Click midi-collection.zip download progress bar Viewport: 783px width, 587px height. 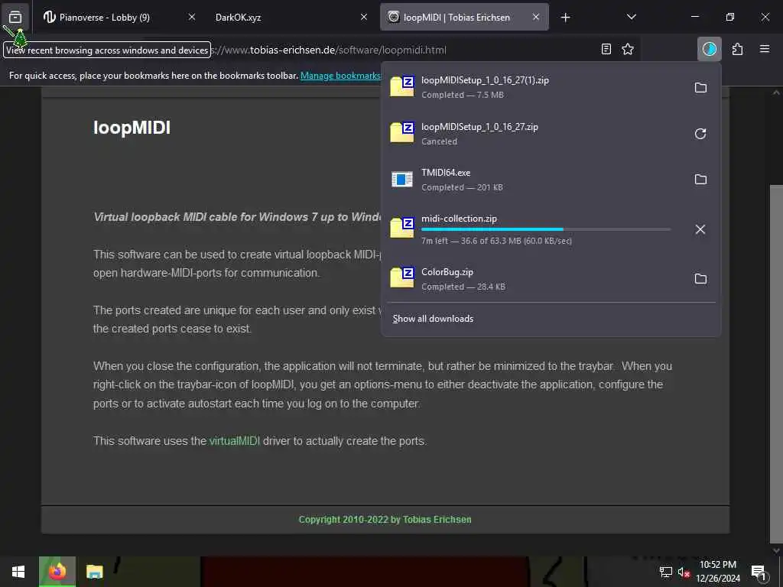tap(546, 229)
